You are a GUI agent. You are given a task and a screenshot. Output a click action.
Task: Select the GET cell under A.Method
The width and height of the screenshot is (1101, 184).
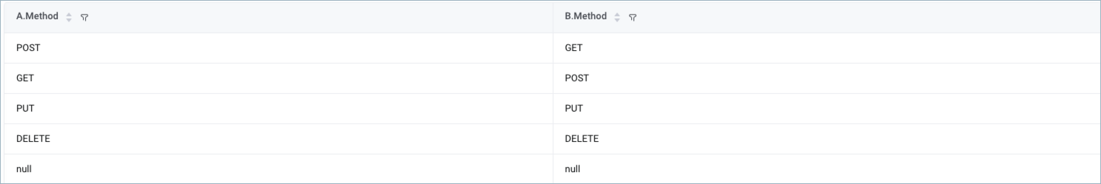click(x=279, y=78)
